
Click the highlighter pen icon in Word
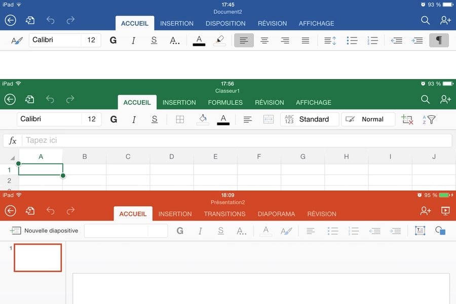[219, 40]
